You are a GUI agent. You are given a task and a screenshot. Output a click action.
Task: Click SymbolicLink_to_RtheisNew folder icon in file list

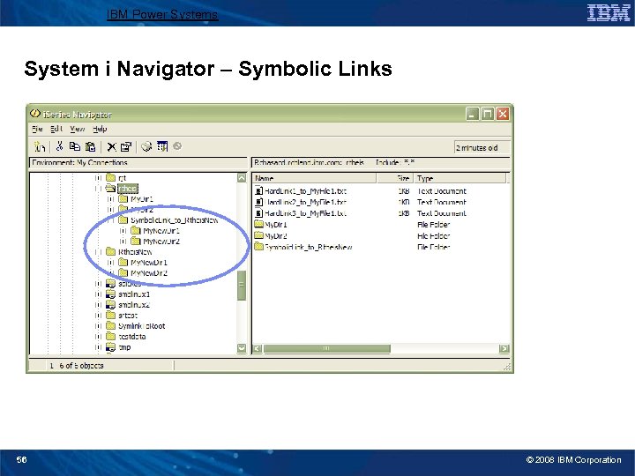coord(258,246)
